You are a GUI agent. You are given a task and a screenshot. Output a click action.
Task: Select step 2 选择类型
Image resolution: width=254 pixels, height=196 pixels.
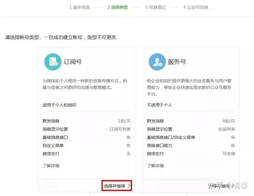coord(117,7)
